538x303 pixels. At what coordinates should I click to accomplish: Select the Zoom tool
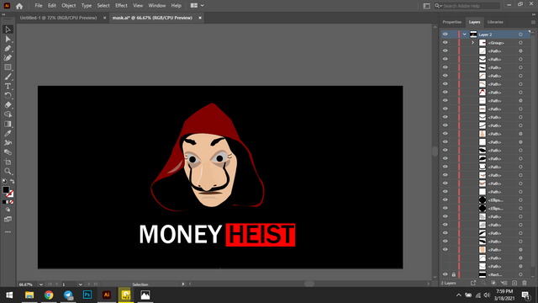8,172
